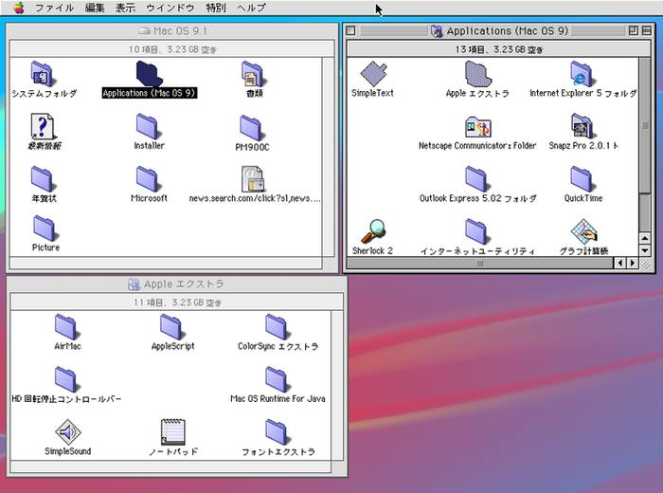
Task: Click the Apple エクストラ window title bar
Action: tap(176, 284)
